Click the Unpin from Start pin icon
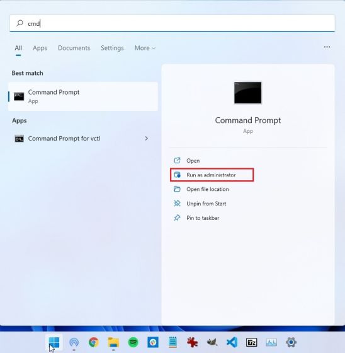The height and width of the screenshot is (353, 345). pyautogui.click(x=178, y=203)
